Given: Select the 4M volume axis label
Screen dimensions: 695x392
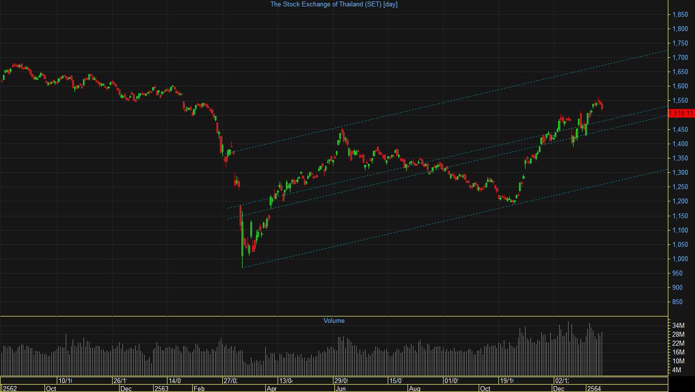Looking at the screenshot, I should click(x=676, y=370).
